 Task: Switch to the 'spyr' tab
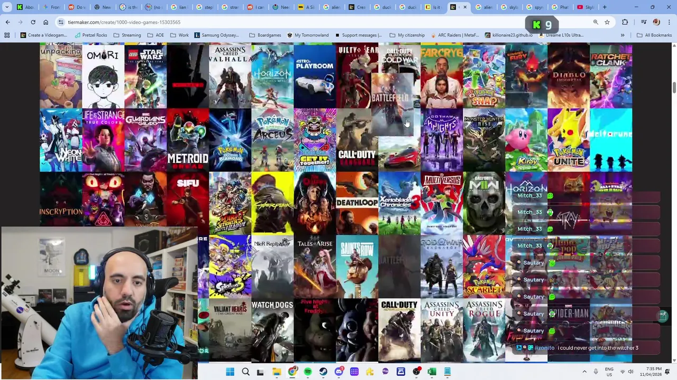pos(534,7)
